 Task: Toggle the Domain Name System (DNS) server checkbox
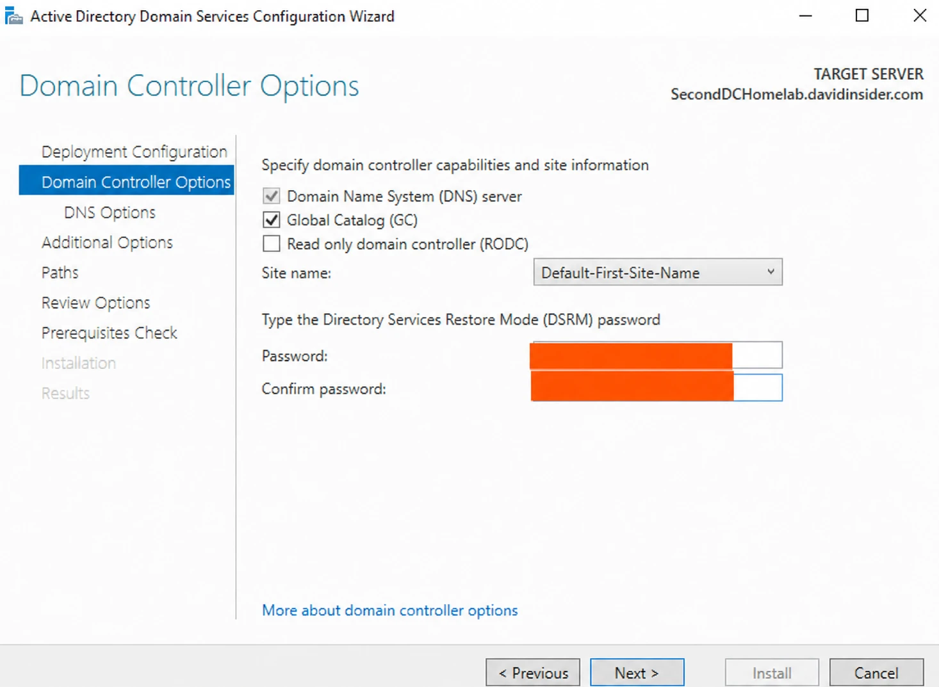coord(272,196)
